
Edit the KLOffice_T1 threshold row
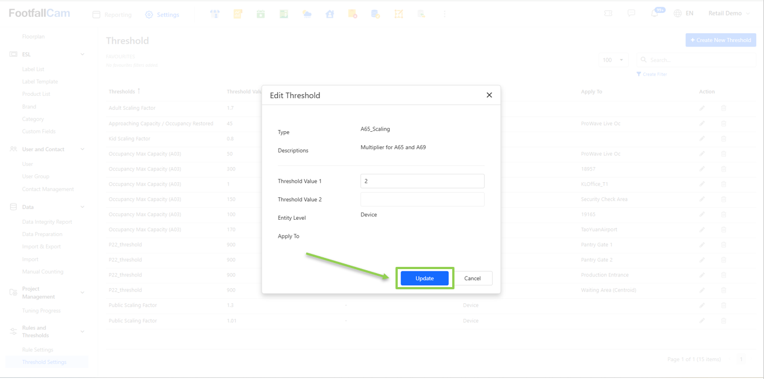[702, 184]
